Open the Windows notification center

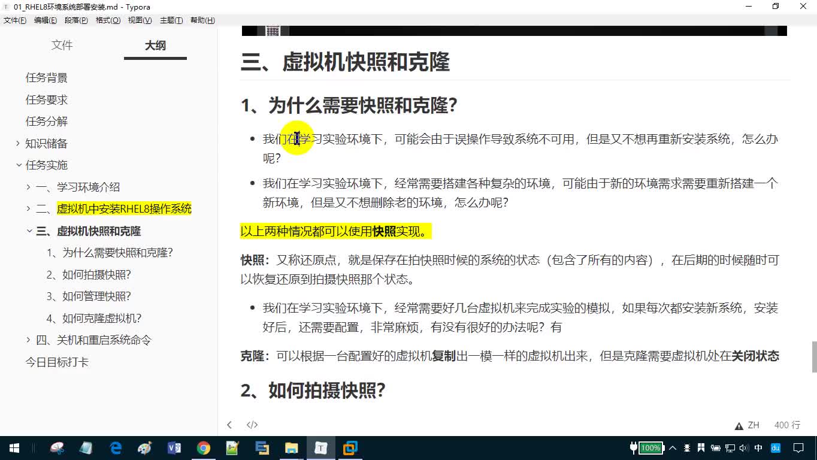pos(798,448)
